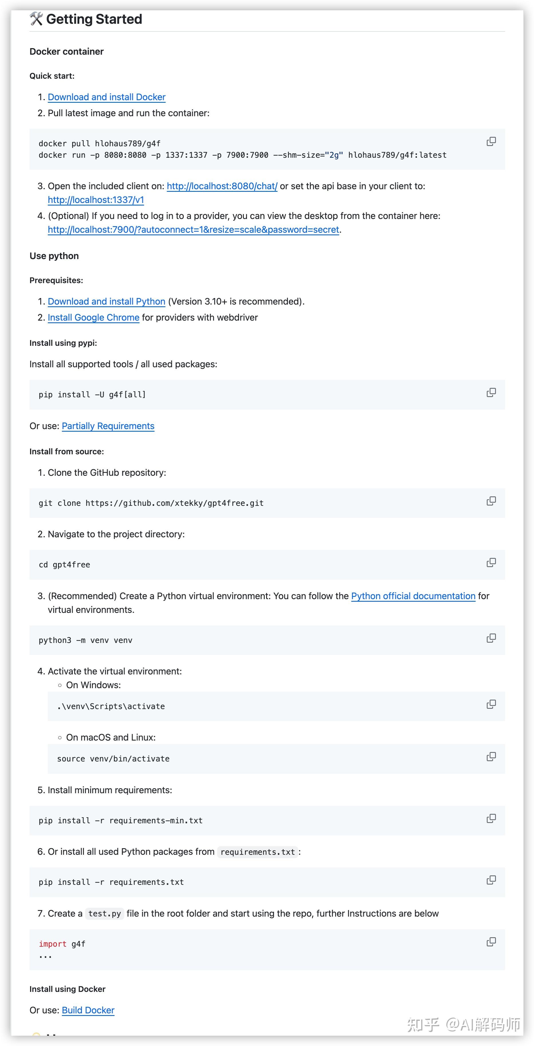Copy the cd gpt4free command
534x1046 pixels.
[x=491, y=563]
